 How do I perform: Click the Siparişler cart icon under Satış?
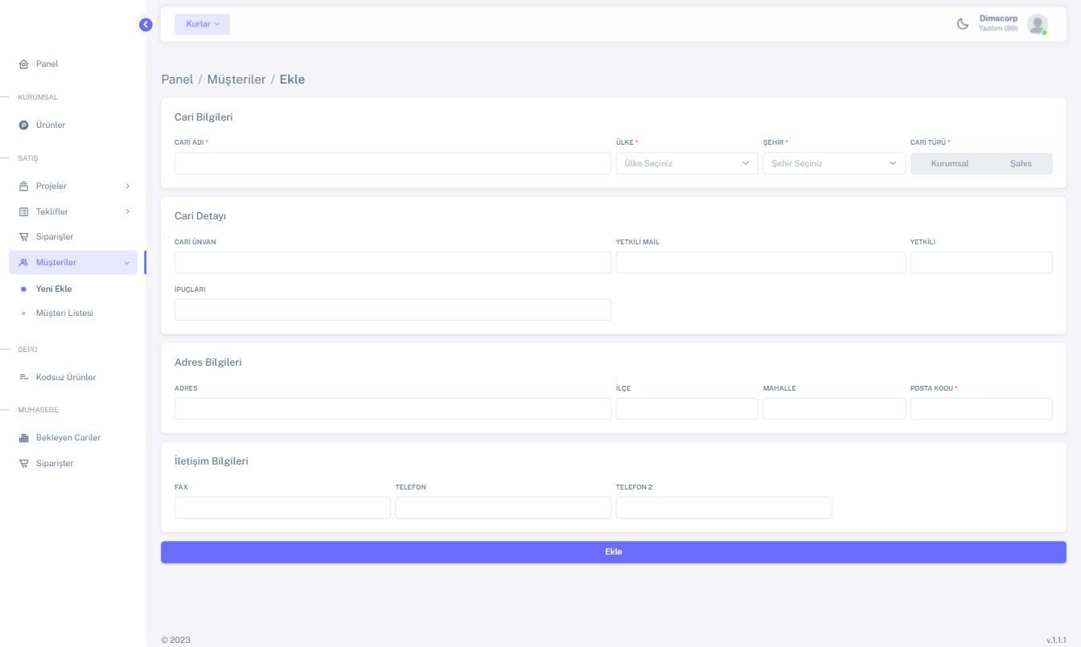click(23, 237)
